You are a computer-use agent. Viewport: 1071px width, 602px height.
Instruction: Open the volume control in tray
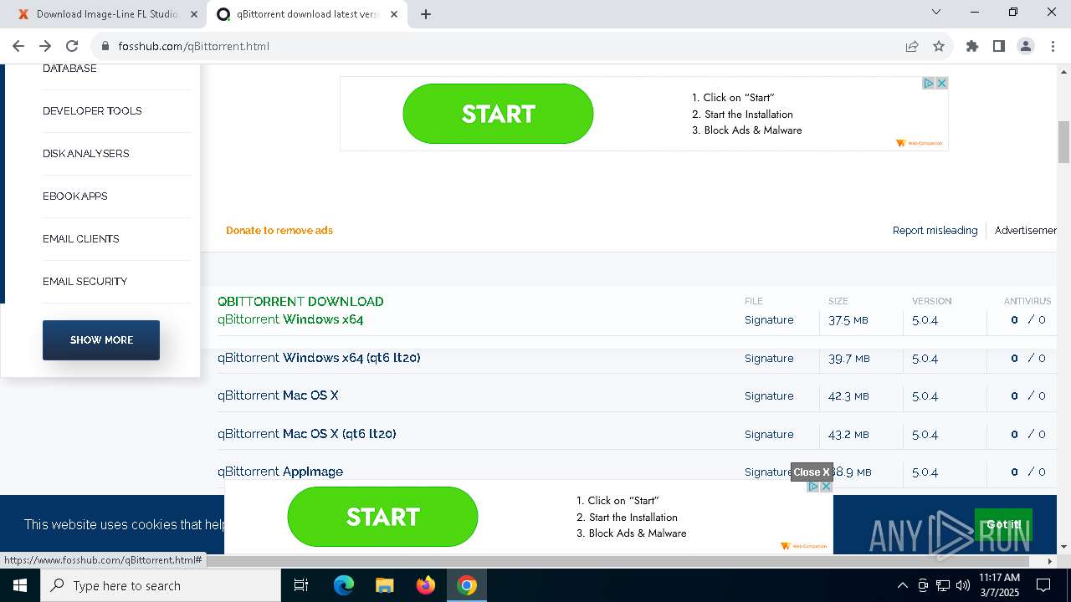click(x=963, y=585)
